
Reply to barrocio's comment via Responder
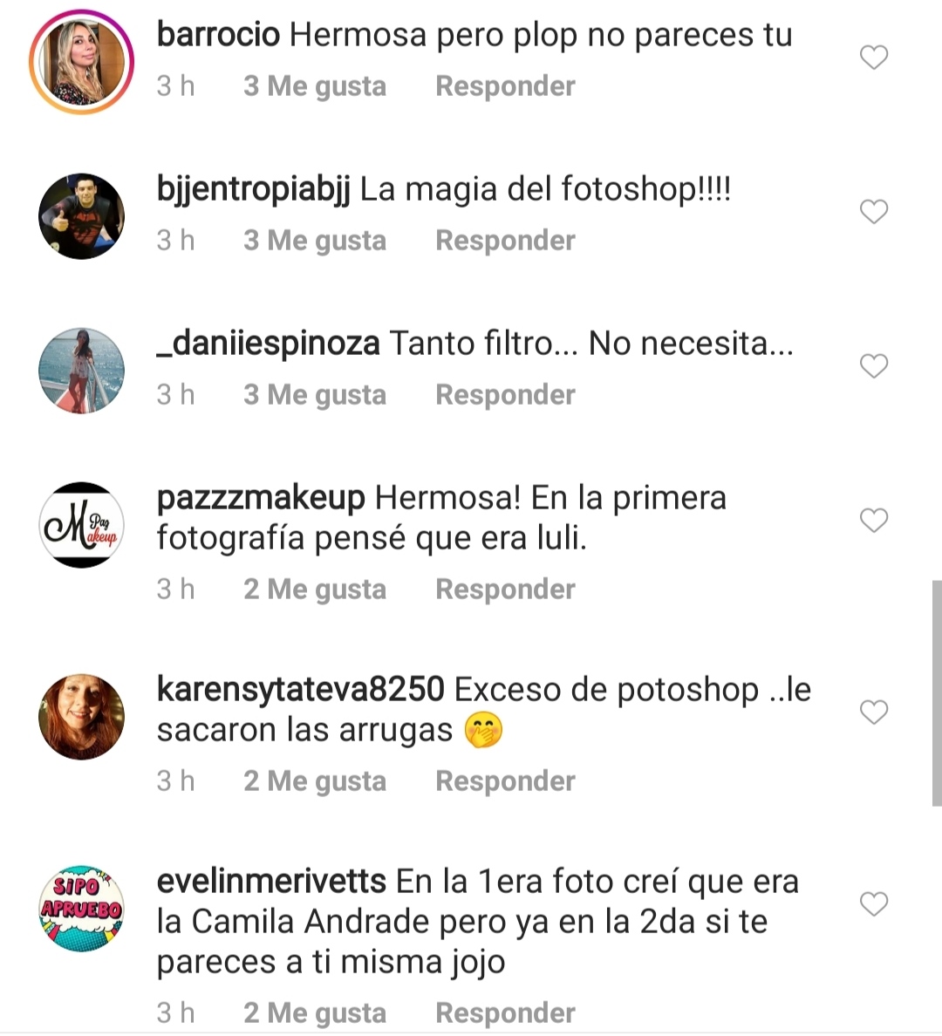(x=505, y=86)
